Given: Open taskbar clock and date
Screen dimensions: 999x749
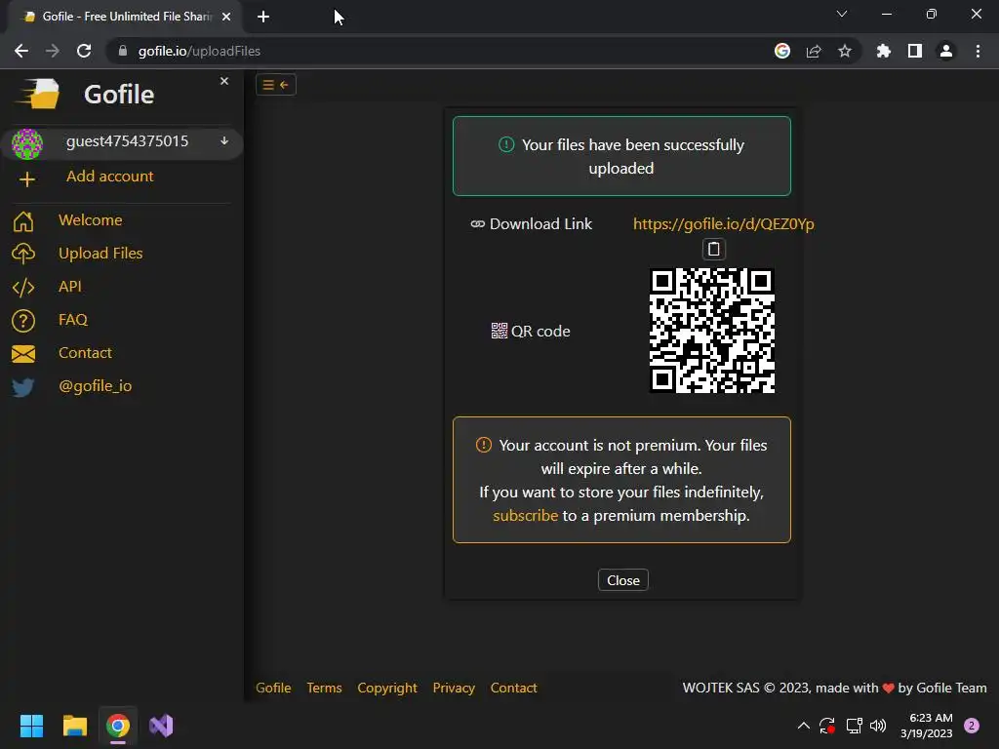Looking at the screenshot, I should point(926,726).
